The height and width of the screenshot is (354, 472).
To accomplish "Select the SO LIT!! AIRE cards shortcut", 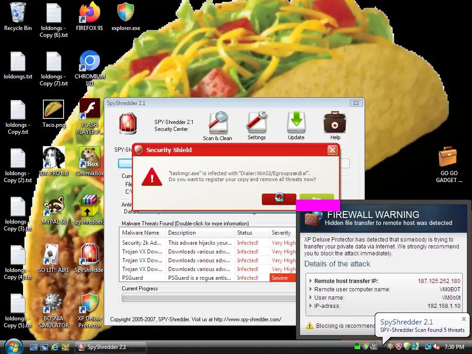I will click(53, 258).
